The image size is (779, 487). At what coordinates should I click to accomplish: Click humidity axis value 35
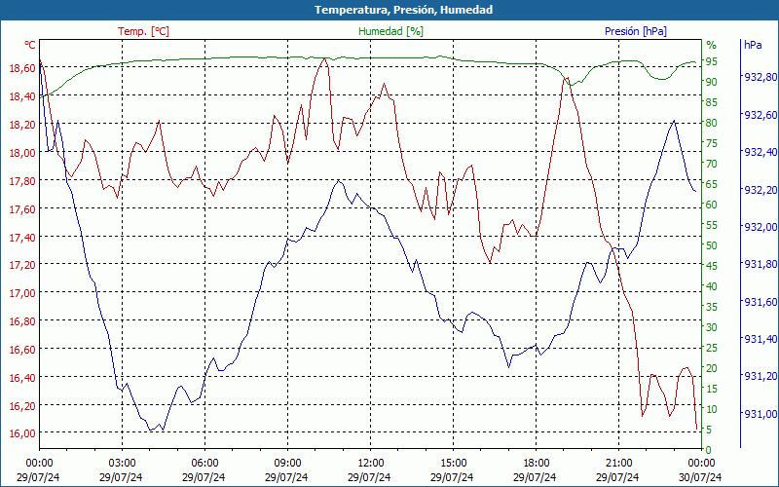(712, 307)
